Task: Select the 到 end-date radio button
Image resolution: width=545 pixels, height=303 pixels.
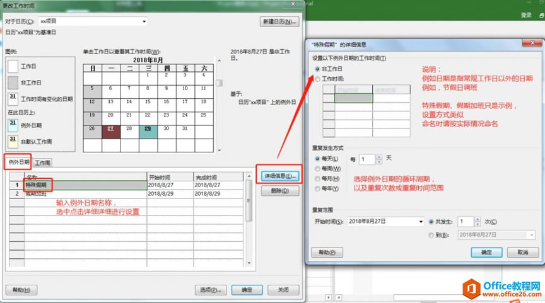Action: click(431, 235)
